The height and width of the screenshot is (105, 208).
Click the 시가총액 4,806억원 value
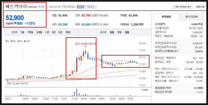[x=197, y=24]
